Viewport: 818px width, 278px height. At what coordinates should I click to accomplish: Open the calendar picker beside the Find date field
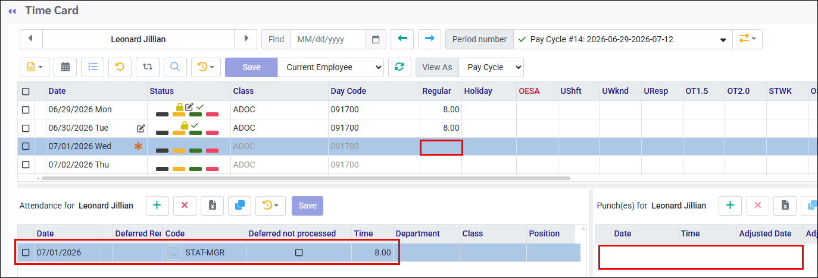pyautogui.click(x=376, y=39)
